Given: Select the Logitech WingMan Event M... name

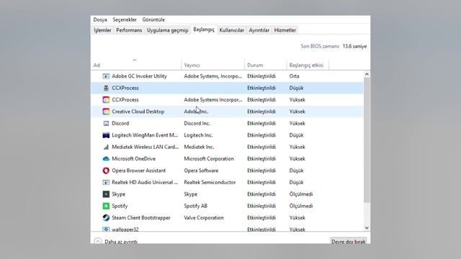Looking at the screenshot, I should coord(145,135).
